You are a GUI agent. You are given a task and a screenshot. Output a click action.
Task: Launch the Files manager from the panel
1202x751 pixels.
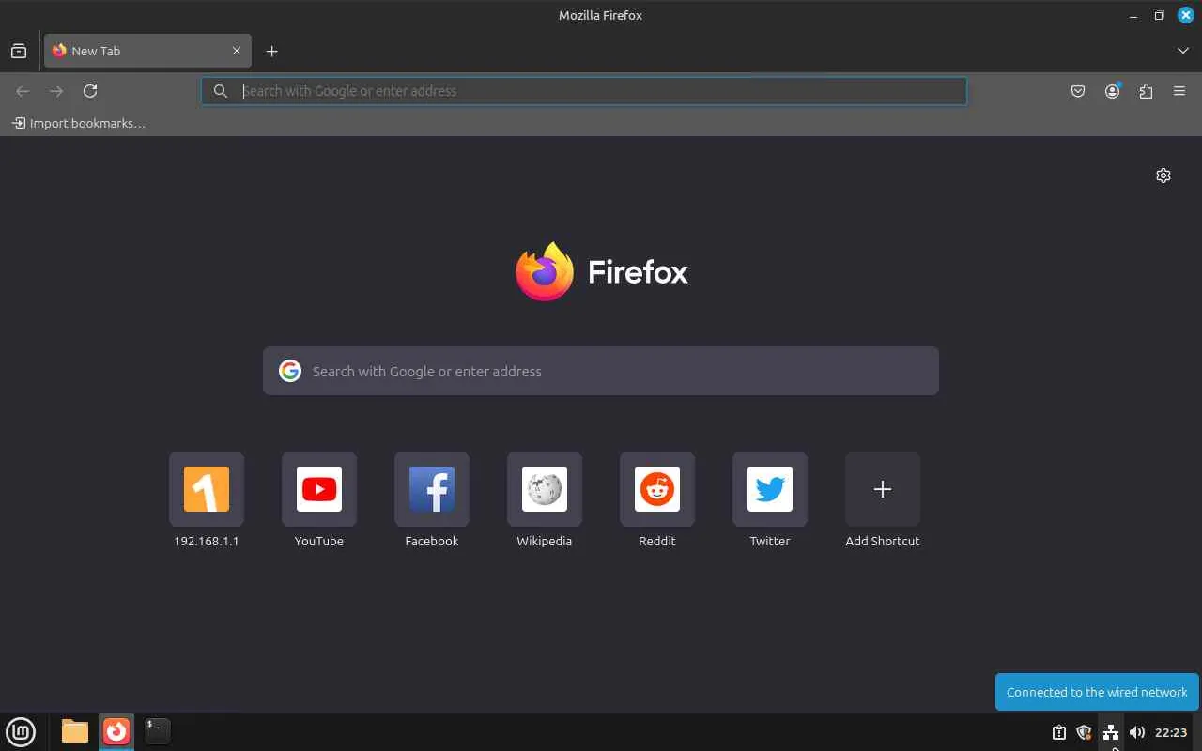click(x=75, y=731)
